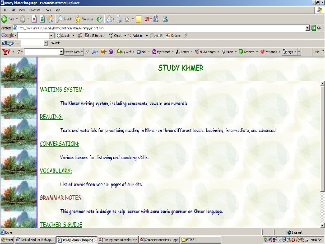325x244 pixels.
Task: Click the yellow notes icon in IE toolbar
Action: 139,19
